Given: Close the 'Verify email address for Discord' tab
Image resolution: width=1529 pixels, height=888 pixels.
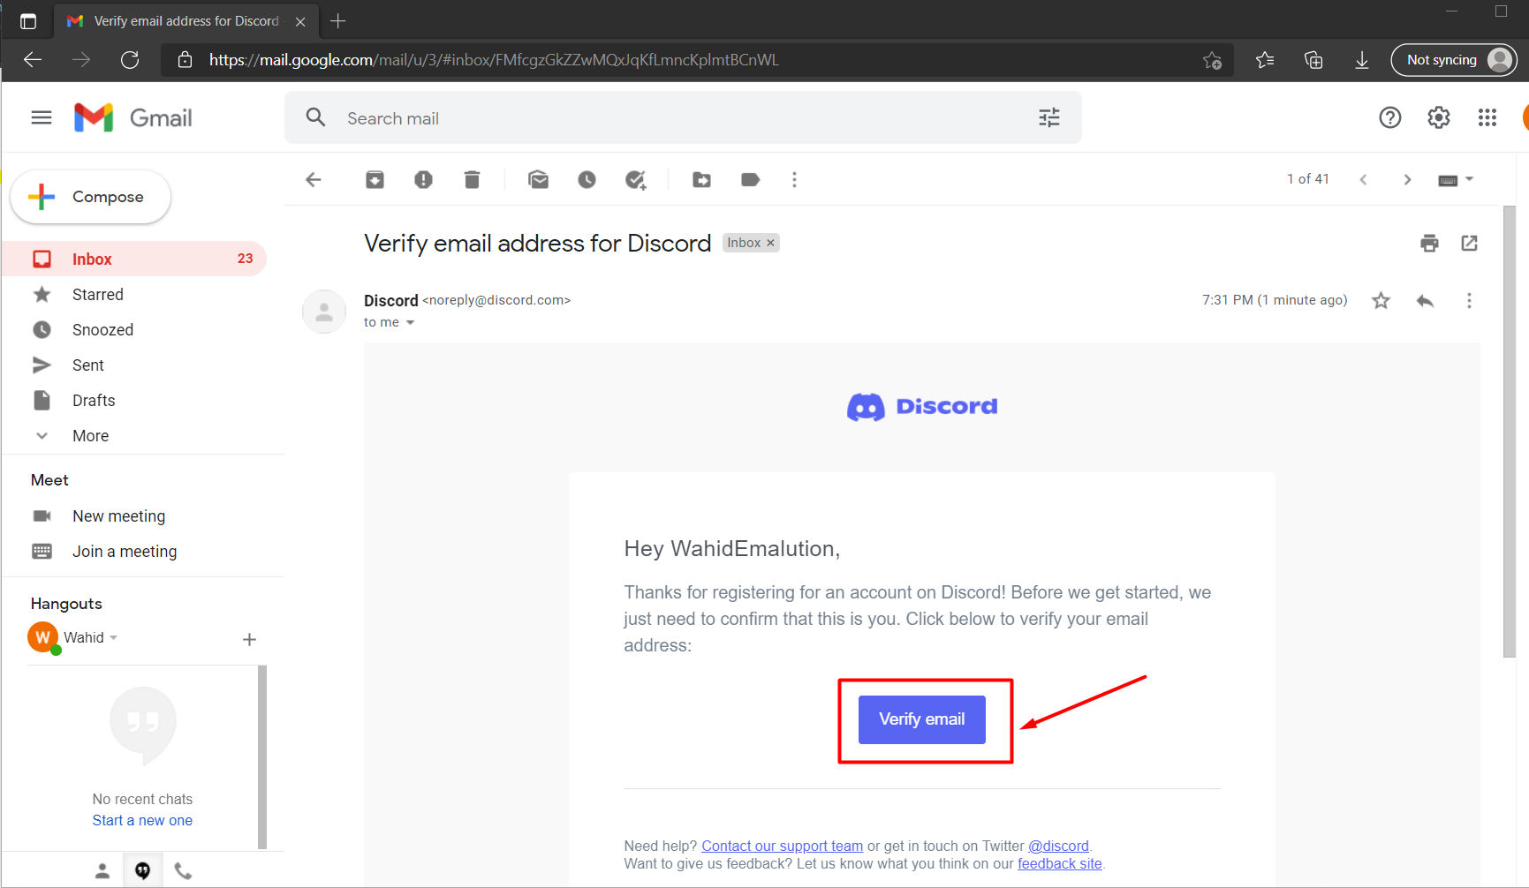Looking at the screenshot, I should pyautogui.click(x=300, y=21).
